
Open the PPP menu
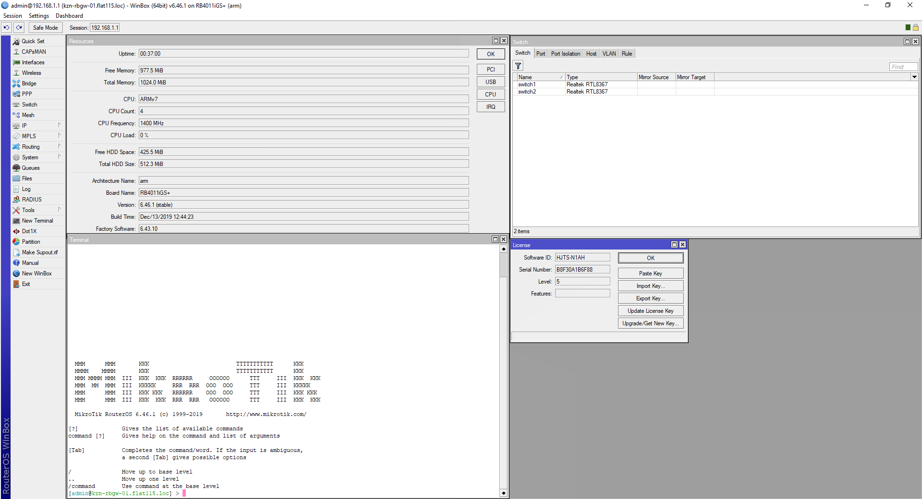coord(27,94)
